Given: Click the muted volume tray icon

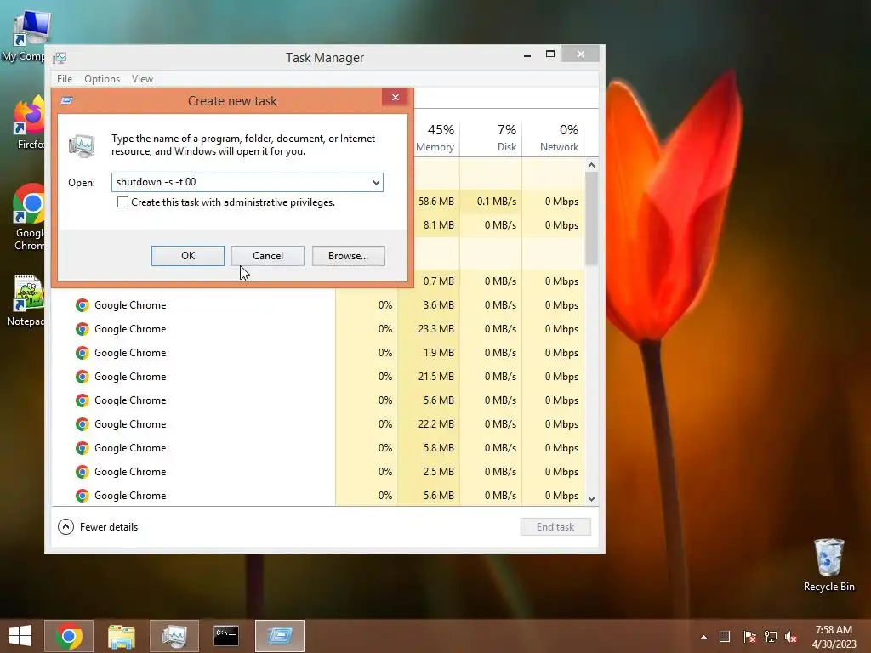Looking at the screenshot, I should 791,636.
